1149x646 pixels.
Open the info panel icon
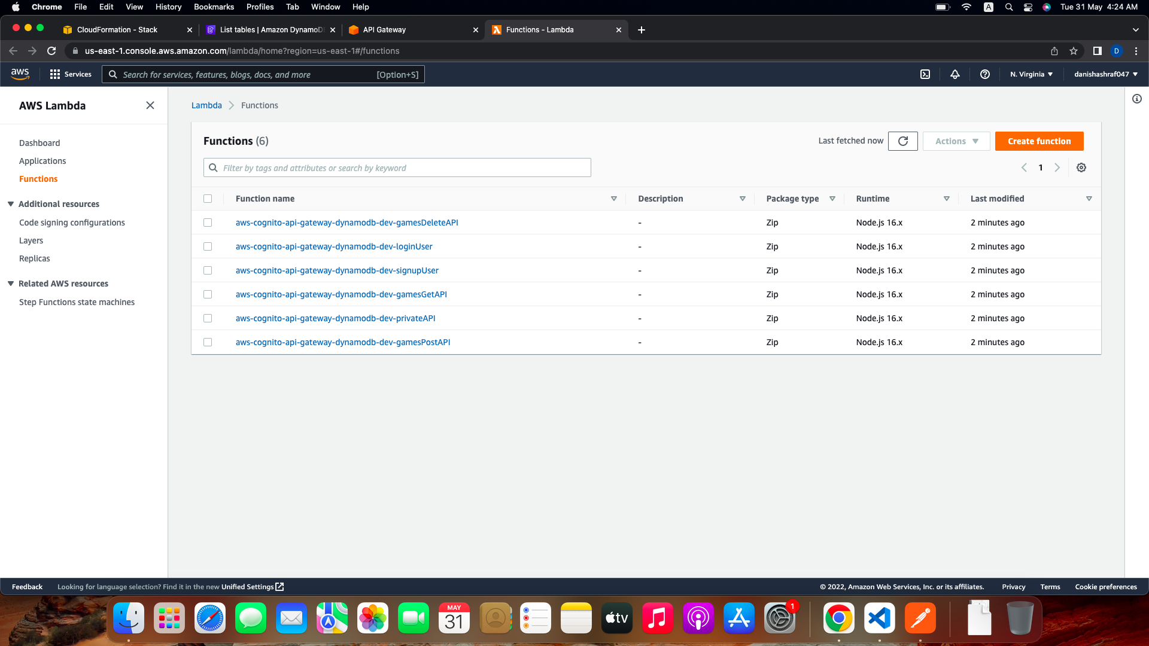point(1136,99)
